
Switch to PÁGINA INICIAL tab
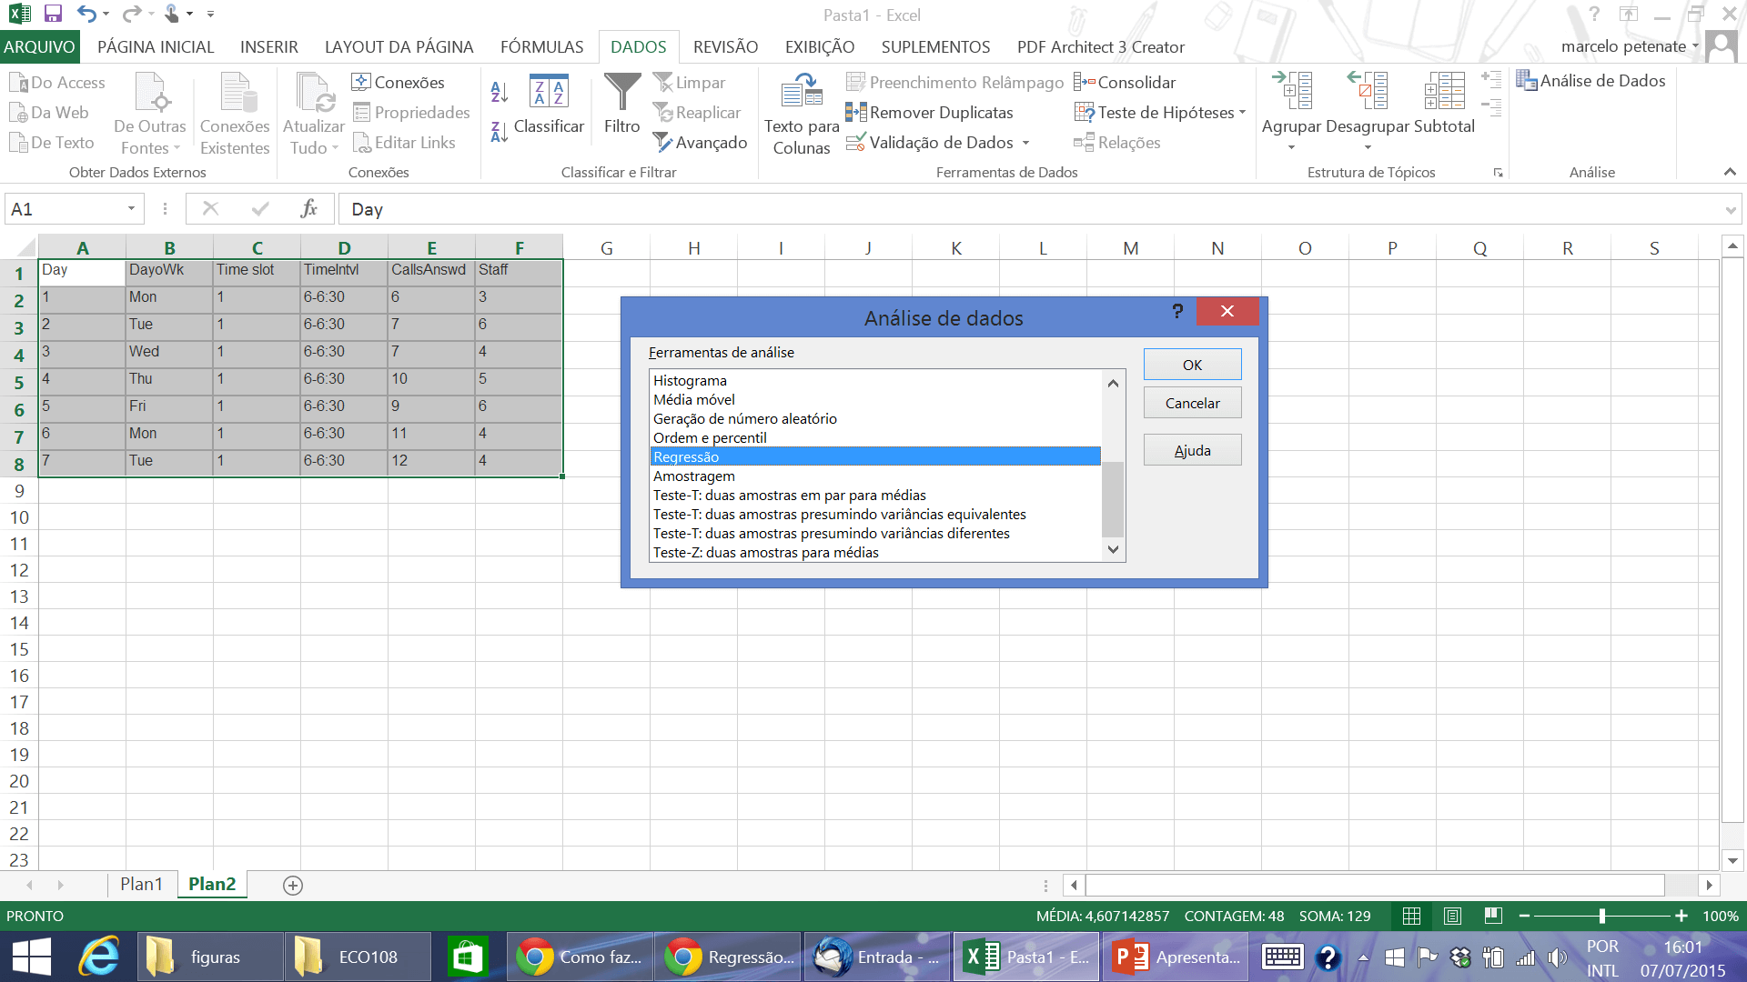click(156, 47)
